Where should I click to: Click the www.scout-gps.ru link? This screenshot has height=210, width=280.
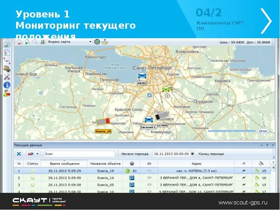tap(243, 203)
